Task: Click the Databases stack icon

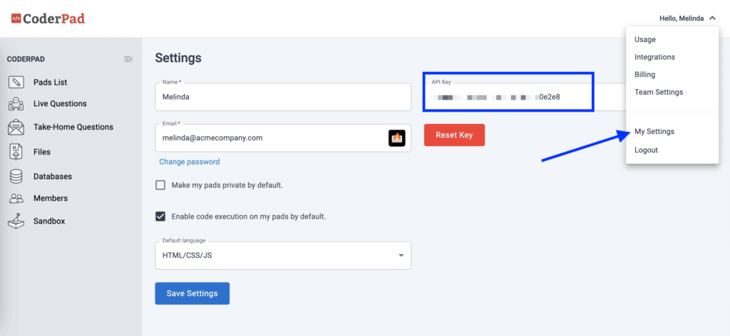Action: (16, 177)
